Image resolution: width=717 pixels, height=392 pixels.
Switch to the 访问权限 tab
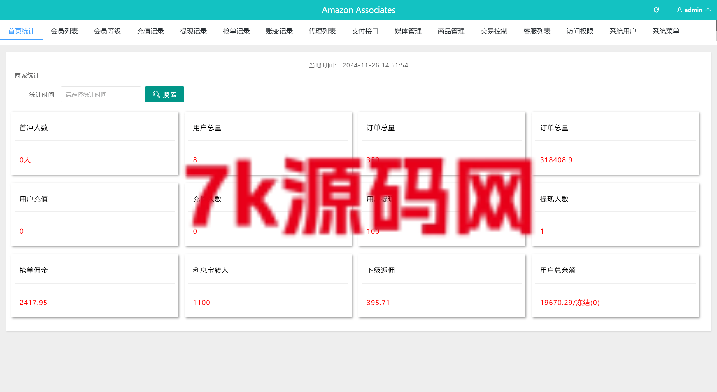coord(580,31)
